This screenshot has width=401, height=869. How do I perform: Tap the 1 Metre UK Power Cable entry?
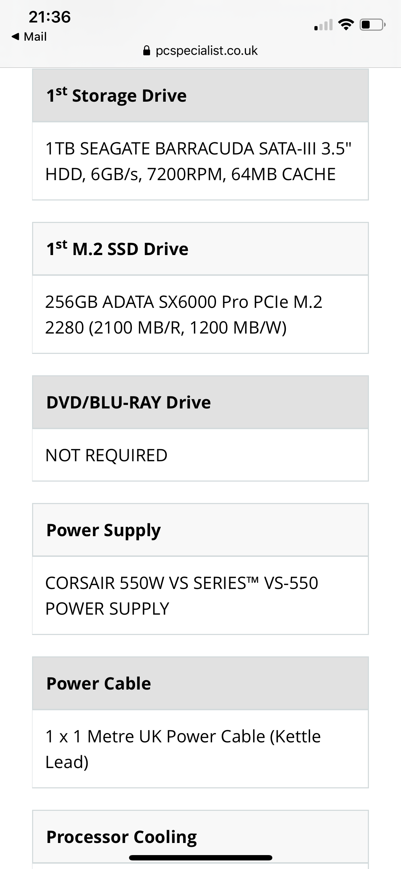pyautogui.click(x=200, y=749)
